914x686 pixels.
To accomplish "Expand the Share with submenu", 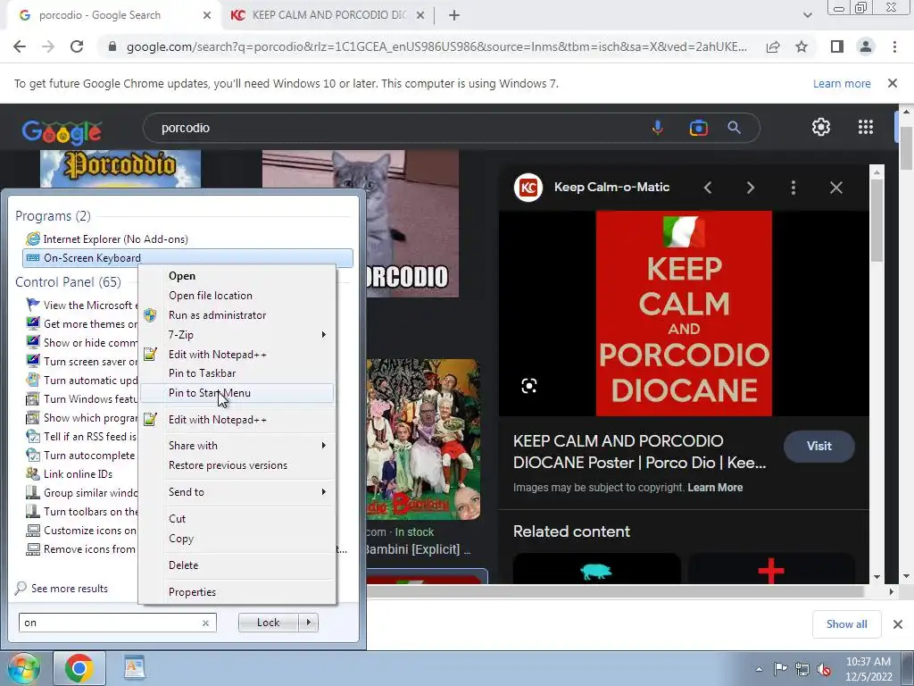I will tap(237, 446).
